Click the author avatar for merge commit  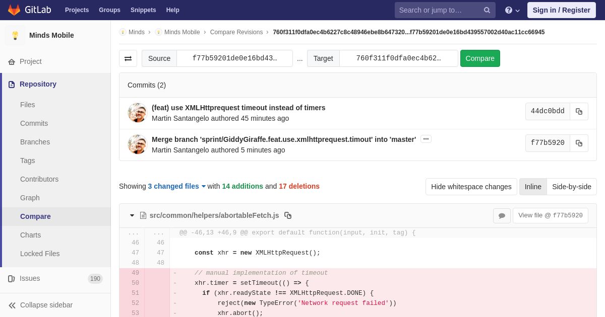click(x=137, y=144)
